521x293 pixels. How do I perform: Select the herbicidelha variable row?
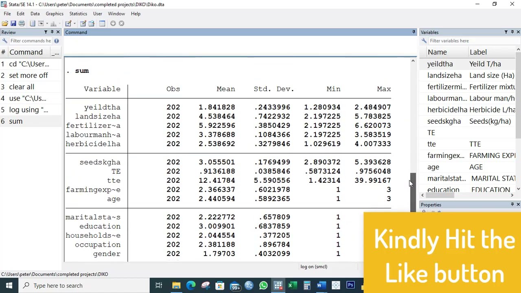pos(467,109)
